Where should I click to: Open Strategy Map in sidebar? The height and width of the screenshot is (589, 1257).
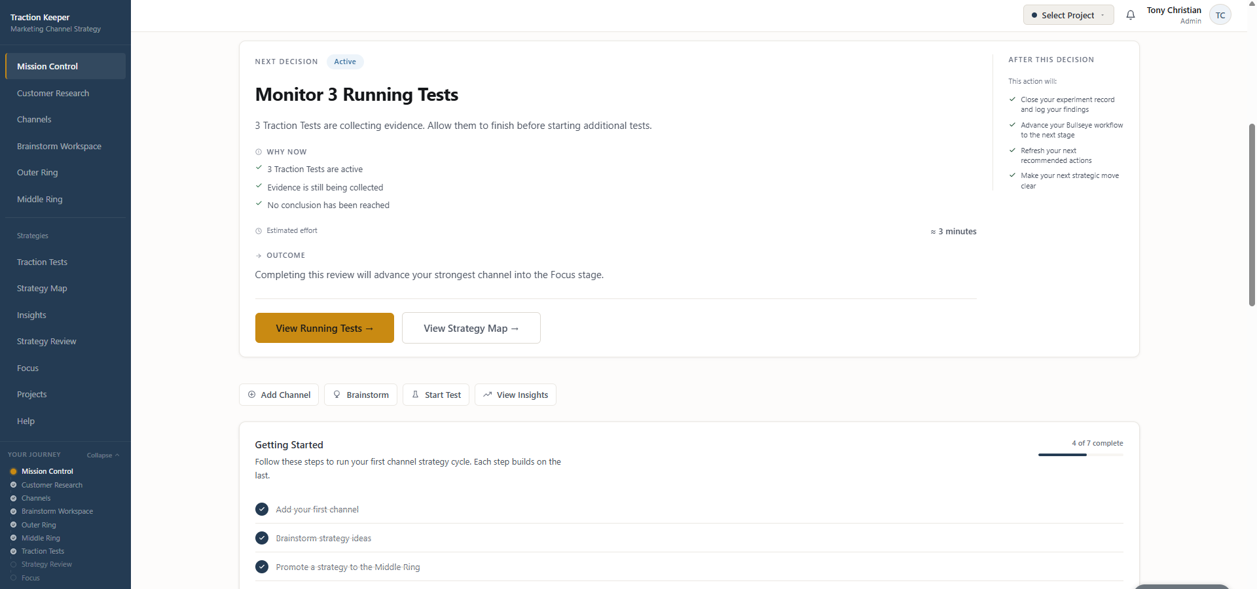pos(65,288)
